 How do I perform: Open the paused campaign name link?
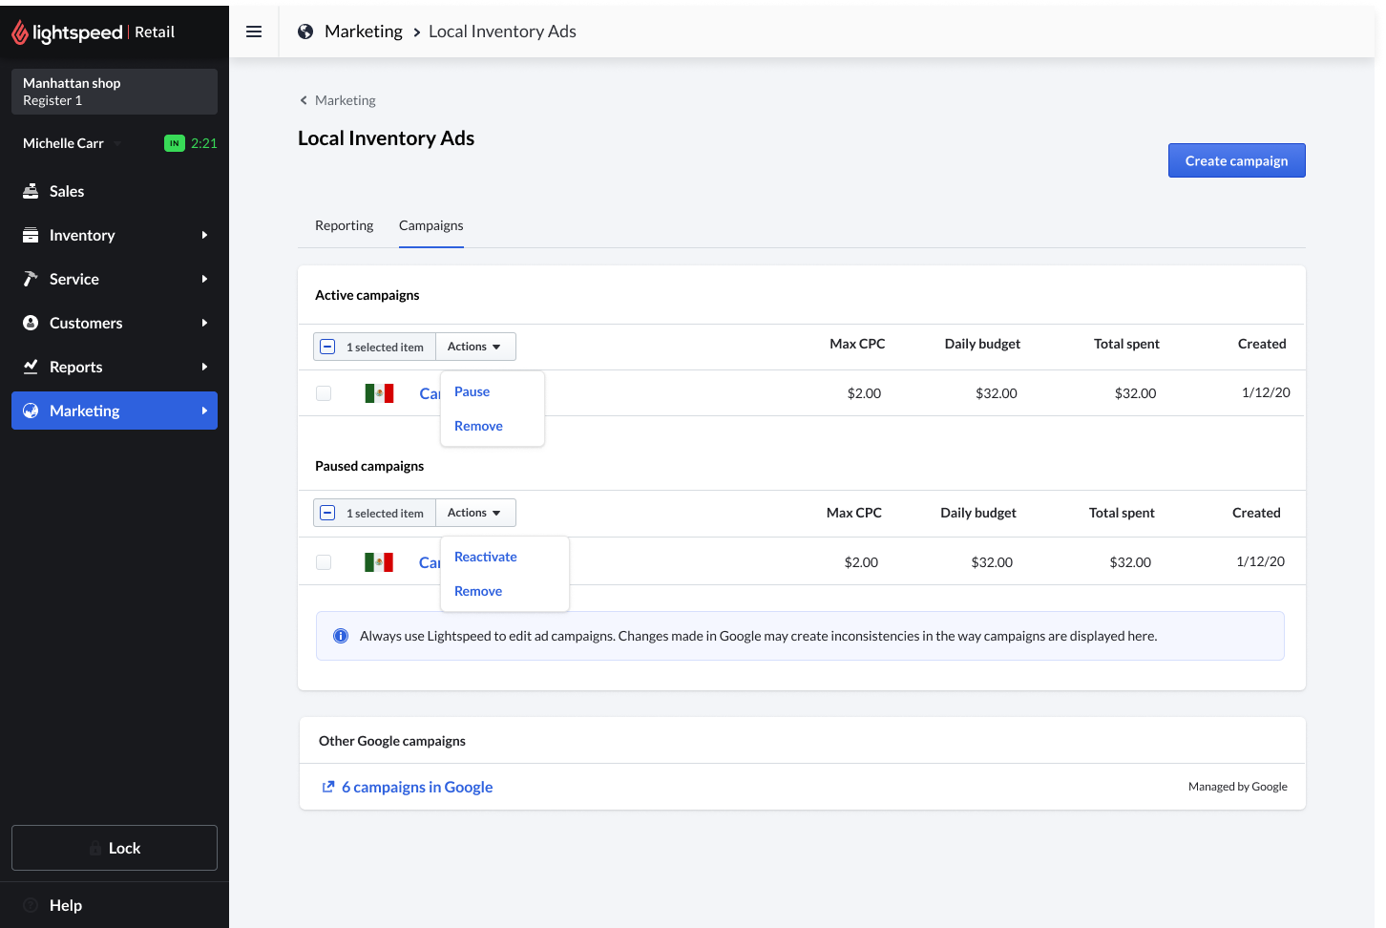[430, 562]
